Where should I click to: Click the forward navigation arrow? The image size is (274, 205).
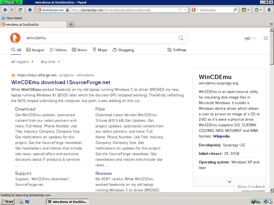pyautogui.click(x=12, y=10)
